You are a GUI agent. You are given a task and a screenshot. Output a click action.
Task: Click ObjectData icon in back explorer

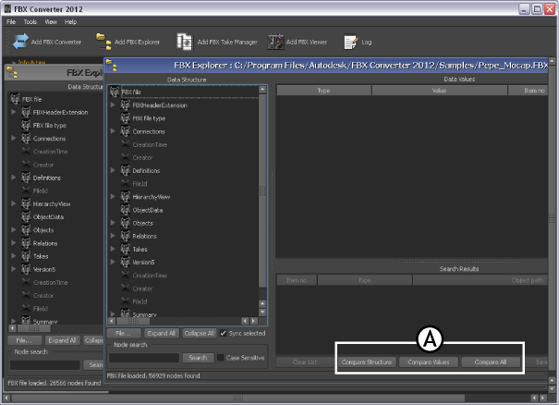(x=26, y=216)
